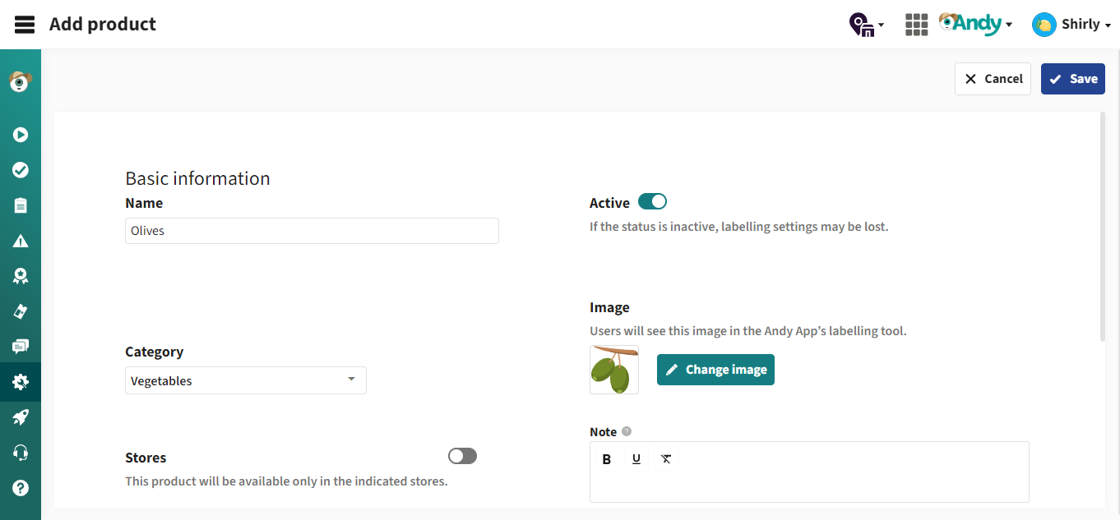Click the Save button
Viewport: 1120px width, 520px height.
[x=1072, y=79]
